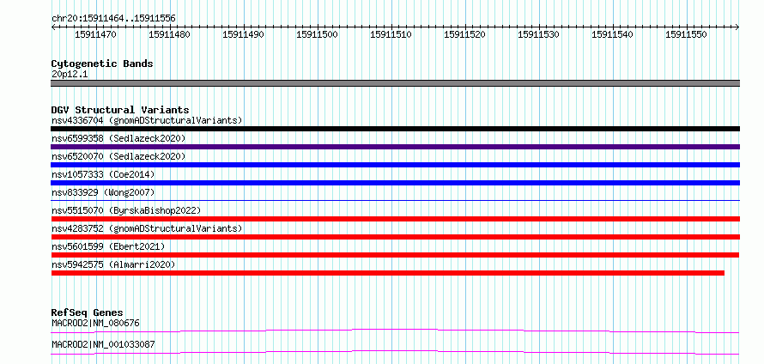Open variant label nsv5601599 (Ebert2021)
The height and width of the screenshot is (364, 764).
(x=108, y=246)
